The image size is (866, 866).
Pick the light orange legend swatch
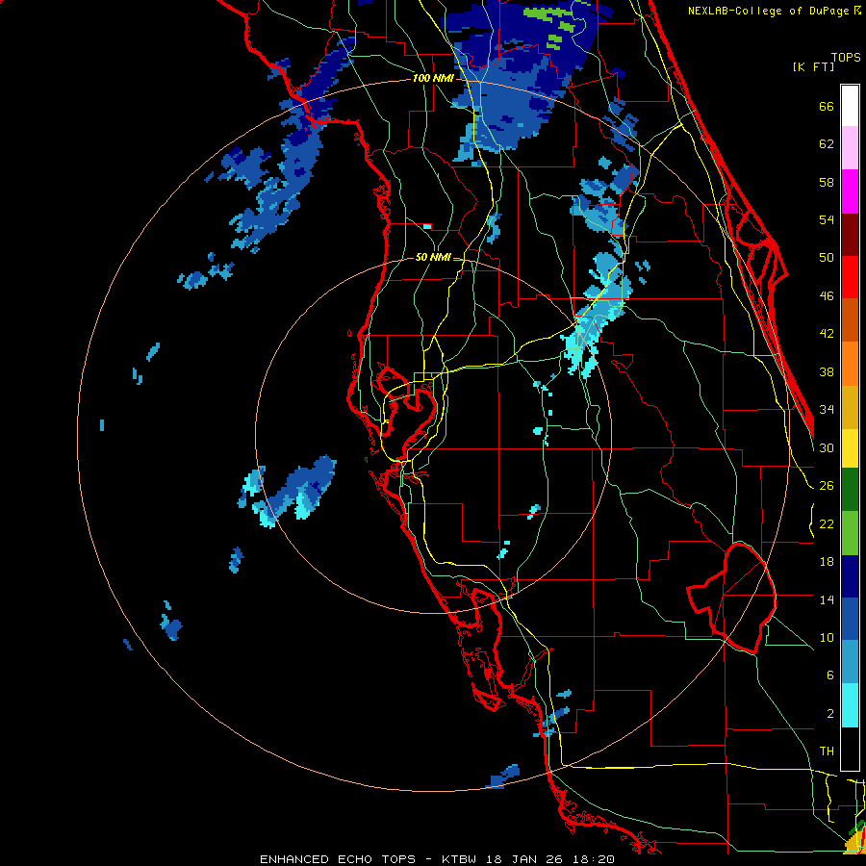coord(850,364)
